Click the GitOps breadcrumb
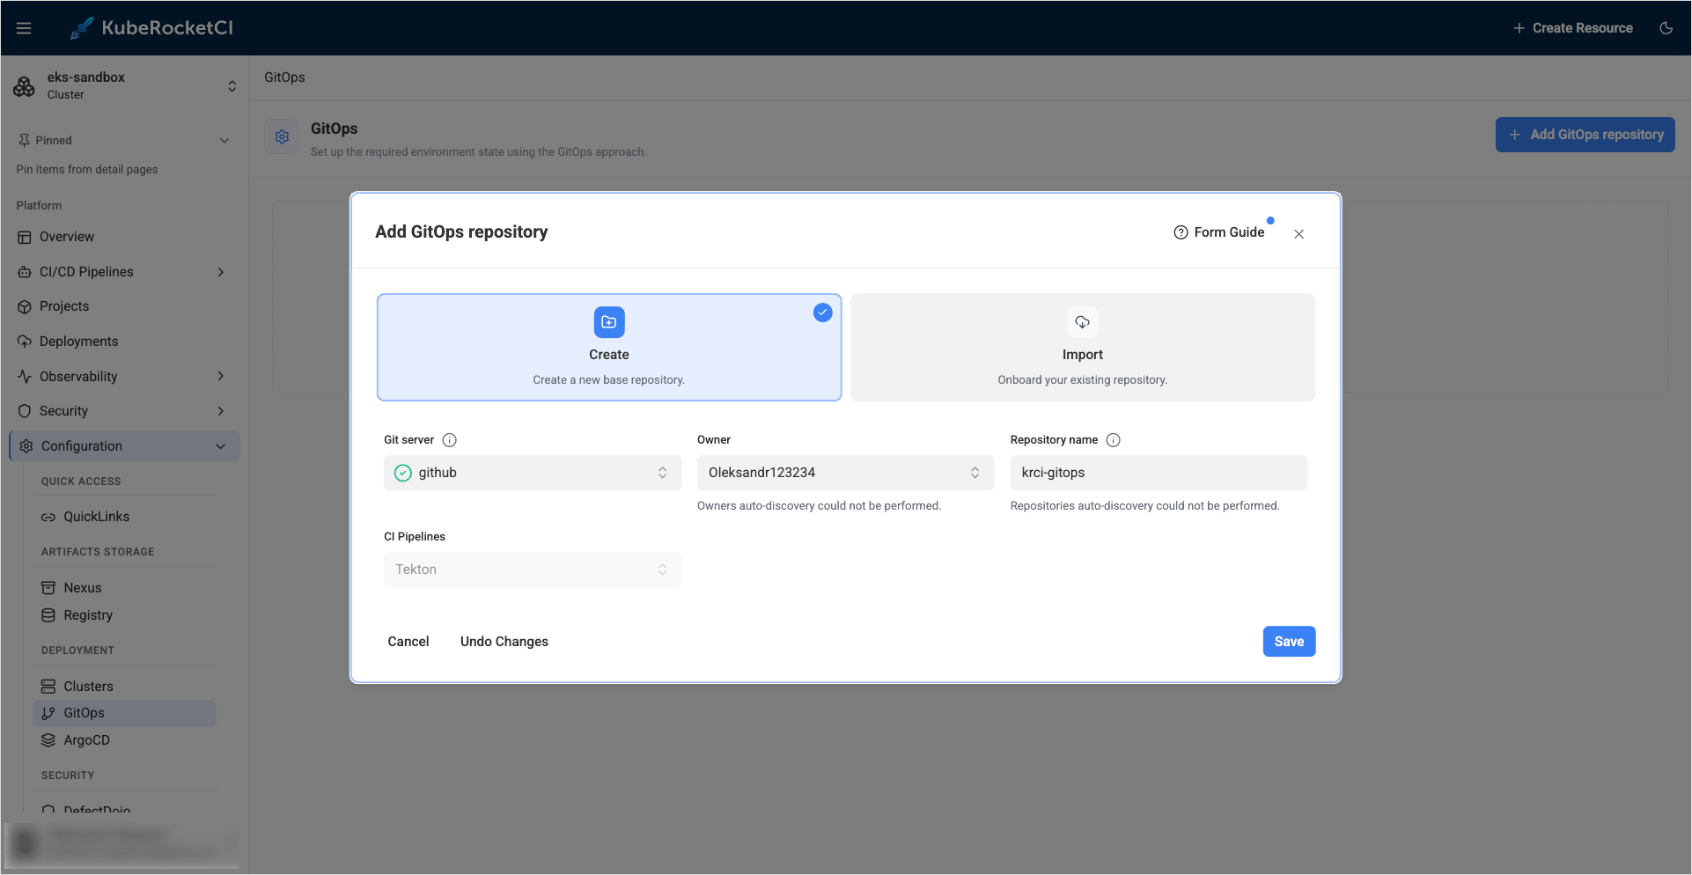1692x875 pixels. pyautogui.click(x=284, y=77)
